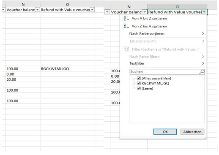Click the search magnifier icon in Suchen box

point(202,72)
